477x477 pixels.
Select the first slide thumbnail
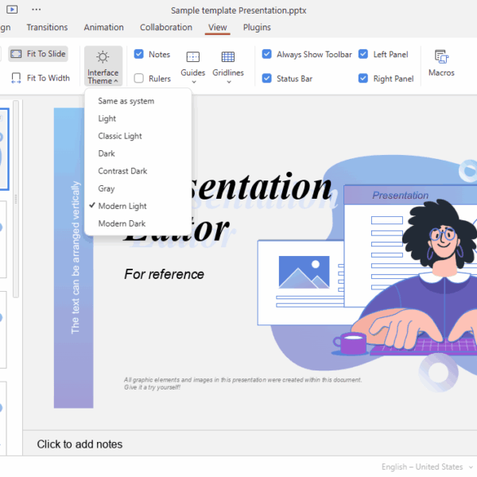tap(4, 149)
